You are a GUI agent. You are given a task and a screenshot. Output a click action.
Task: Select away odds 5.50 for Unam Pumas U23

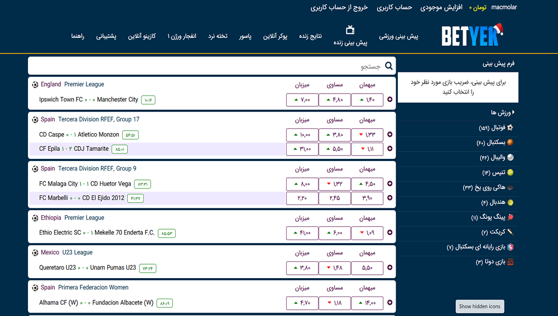coord(367,268)
